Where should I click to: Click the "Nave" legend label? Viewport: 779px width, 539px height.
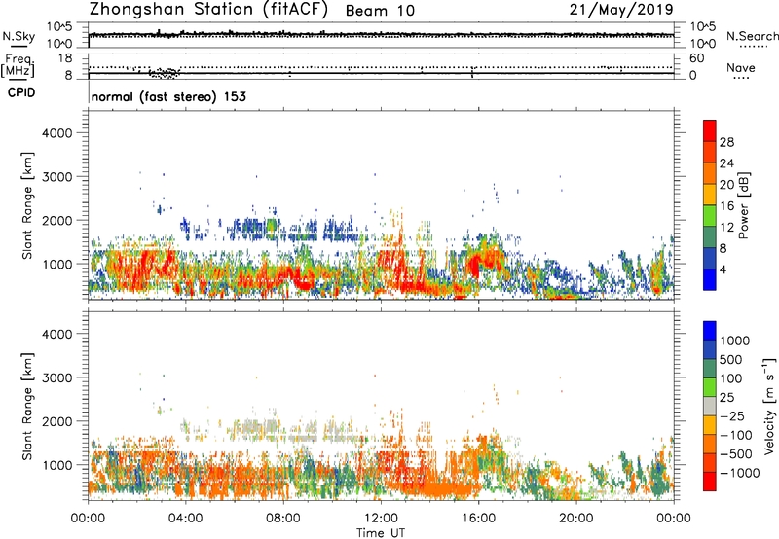[741, 68]
